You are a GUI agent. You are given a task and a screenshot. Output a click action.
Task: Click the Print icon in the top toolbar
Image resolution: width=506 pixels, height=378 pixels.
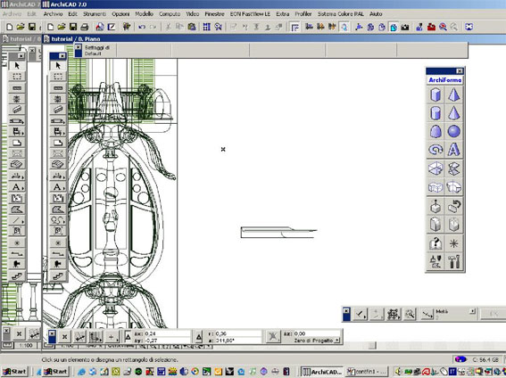coord(85,27)
